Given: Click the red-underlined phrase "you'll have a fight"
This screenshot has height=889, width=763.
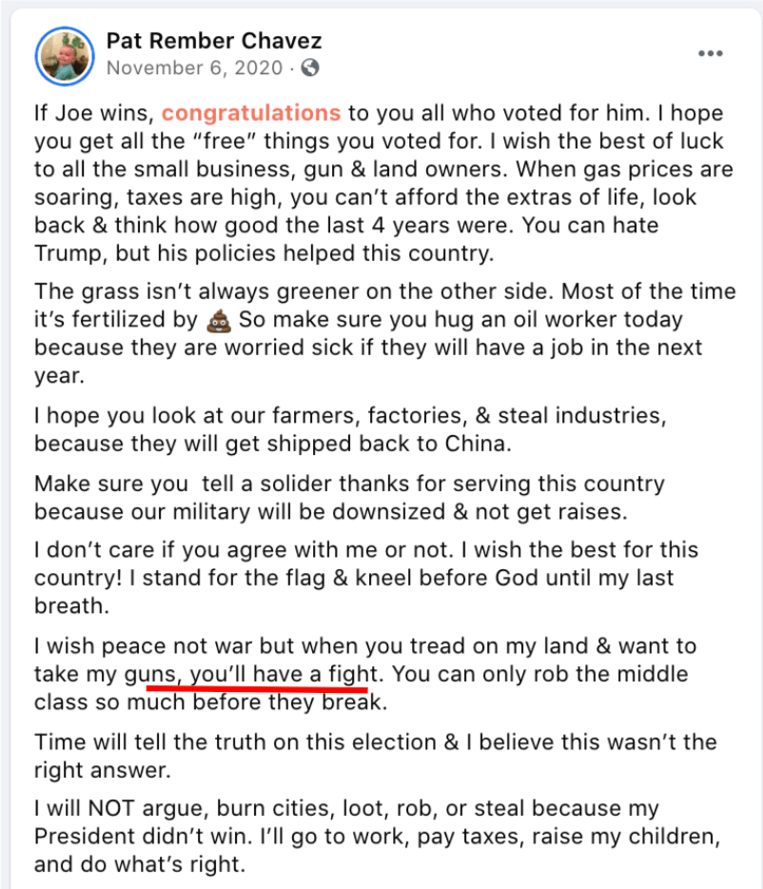Looking at the screenshot, I should [285, 675].
